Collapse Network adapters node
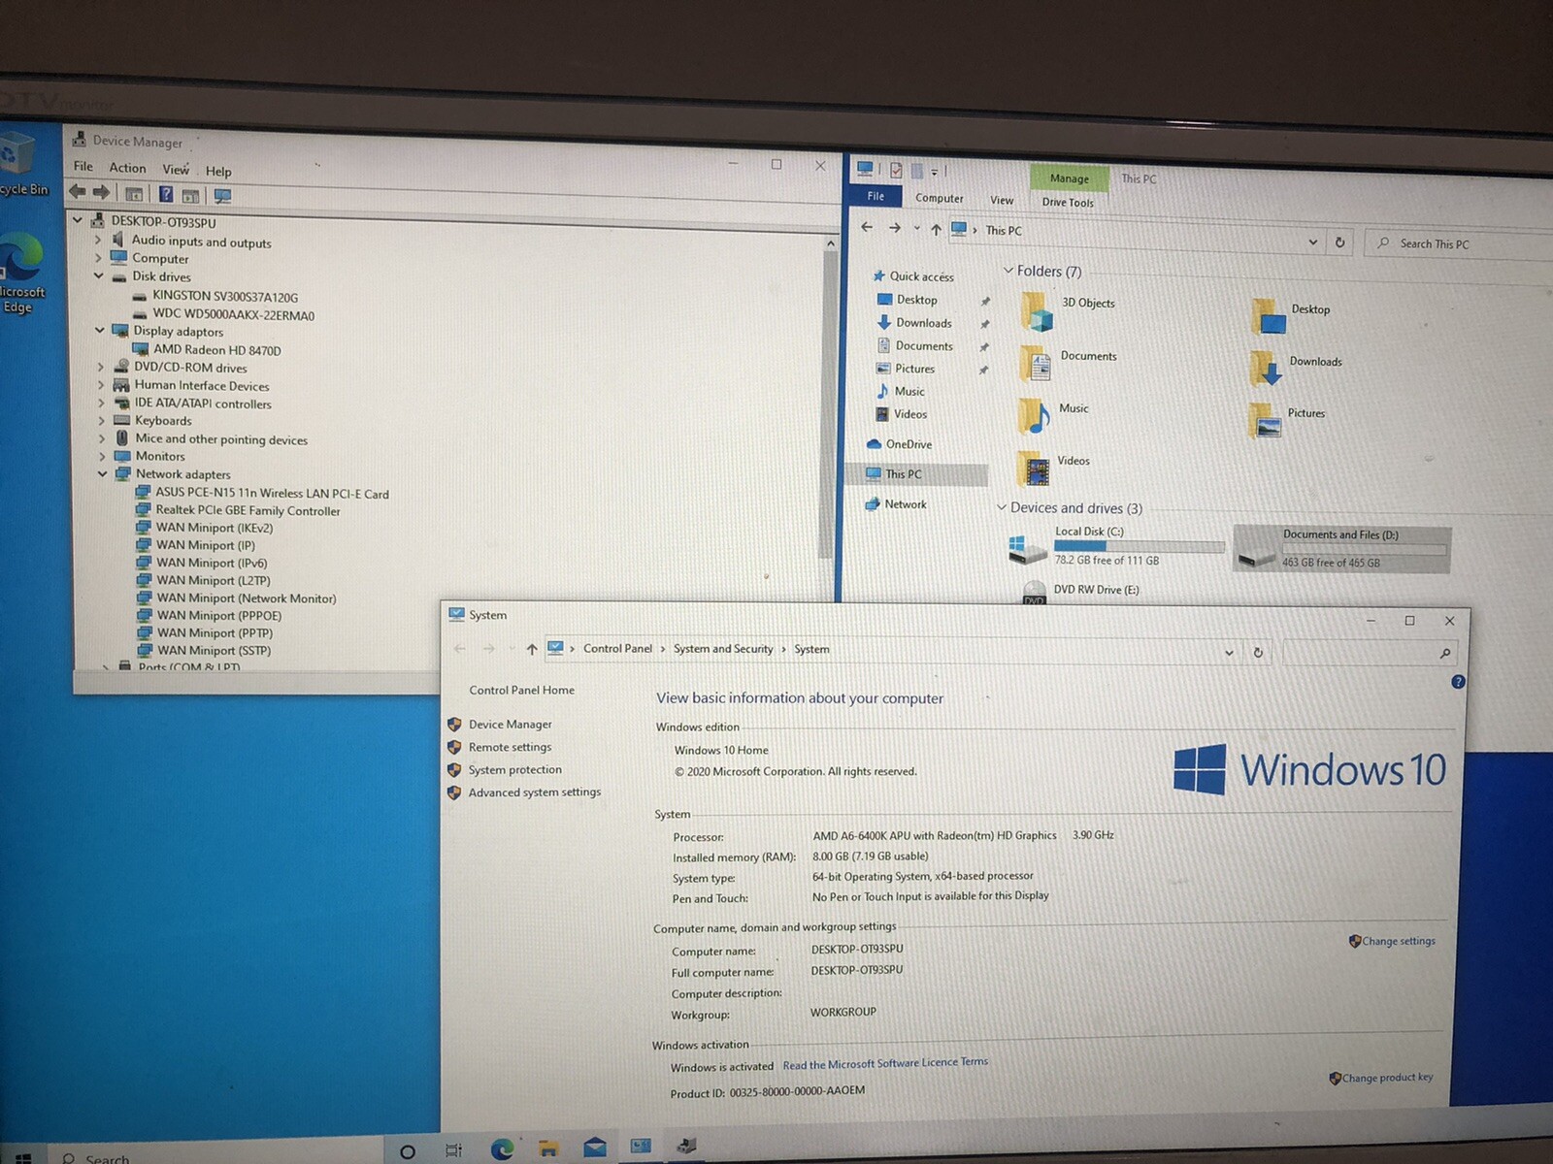 (102, 473)
